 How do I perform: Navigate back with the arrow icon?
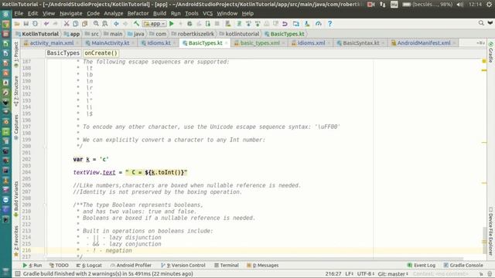click(116, 24)
